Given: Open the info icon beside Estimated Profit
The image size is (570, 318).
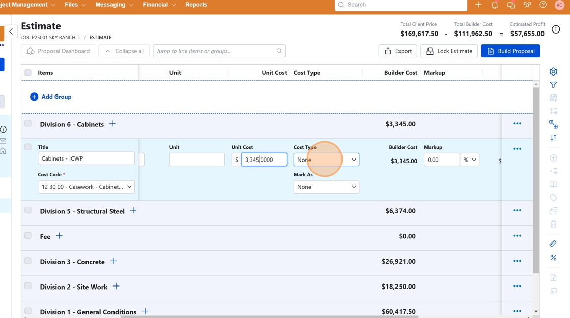Looking at the screenshot, I should pyautogui.click(x=556, y=29).
